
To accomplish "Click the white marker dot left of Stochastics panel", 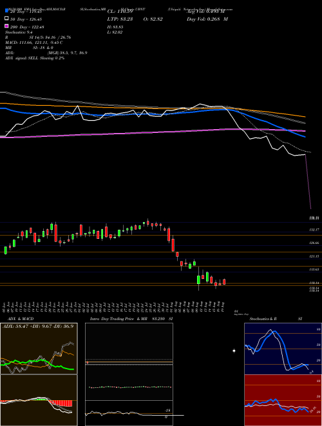I will pos(234,350).
